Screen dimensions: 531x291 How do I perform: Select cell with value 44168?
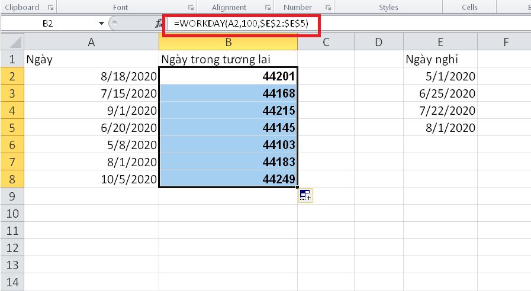[229, 93]
